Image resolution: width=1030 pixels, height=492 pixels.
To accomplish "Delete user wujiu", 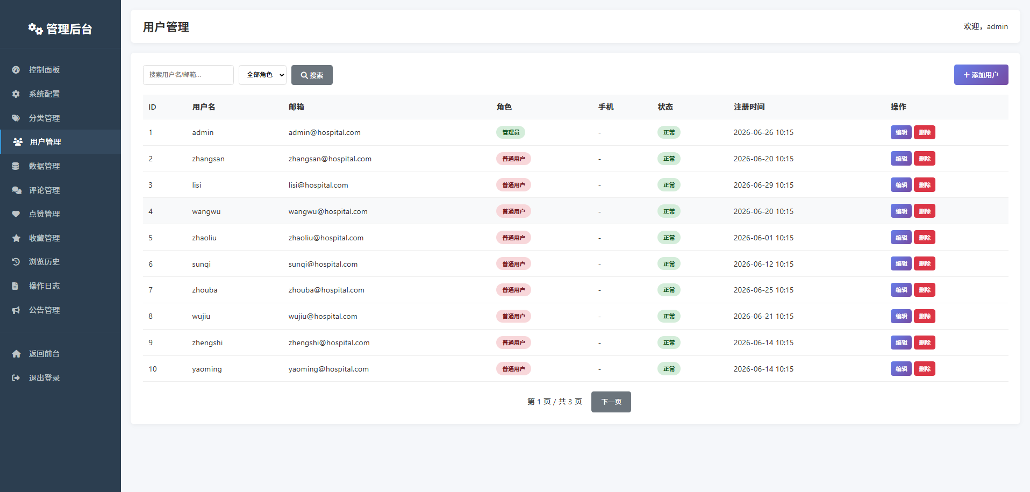I will 925,316.
